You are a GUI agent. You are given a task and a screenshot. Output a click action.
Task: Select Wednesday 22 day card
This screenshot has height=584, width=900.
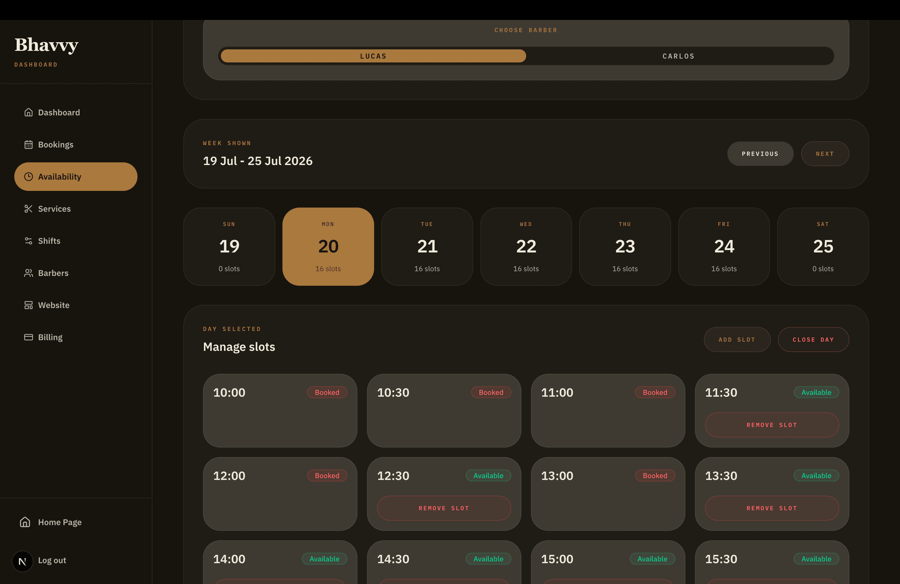[526, 247]
